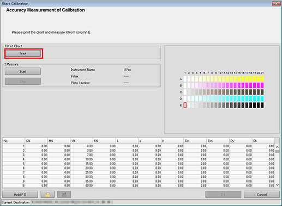Click the greyed OK button
282x206 pixels.
(x=223, y=195)
